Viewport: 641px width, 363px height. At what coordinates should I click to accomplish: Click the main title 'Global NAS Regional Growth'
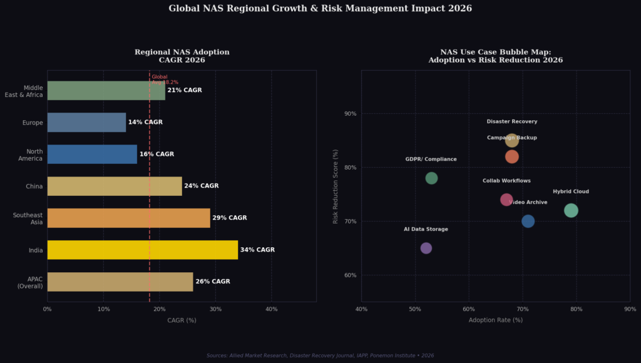point(320,9)
